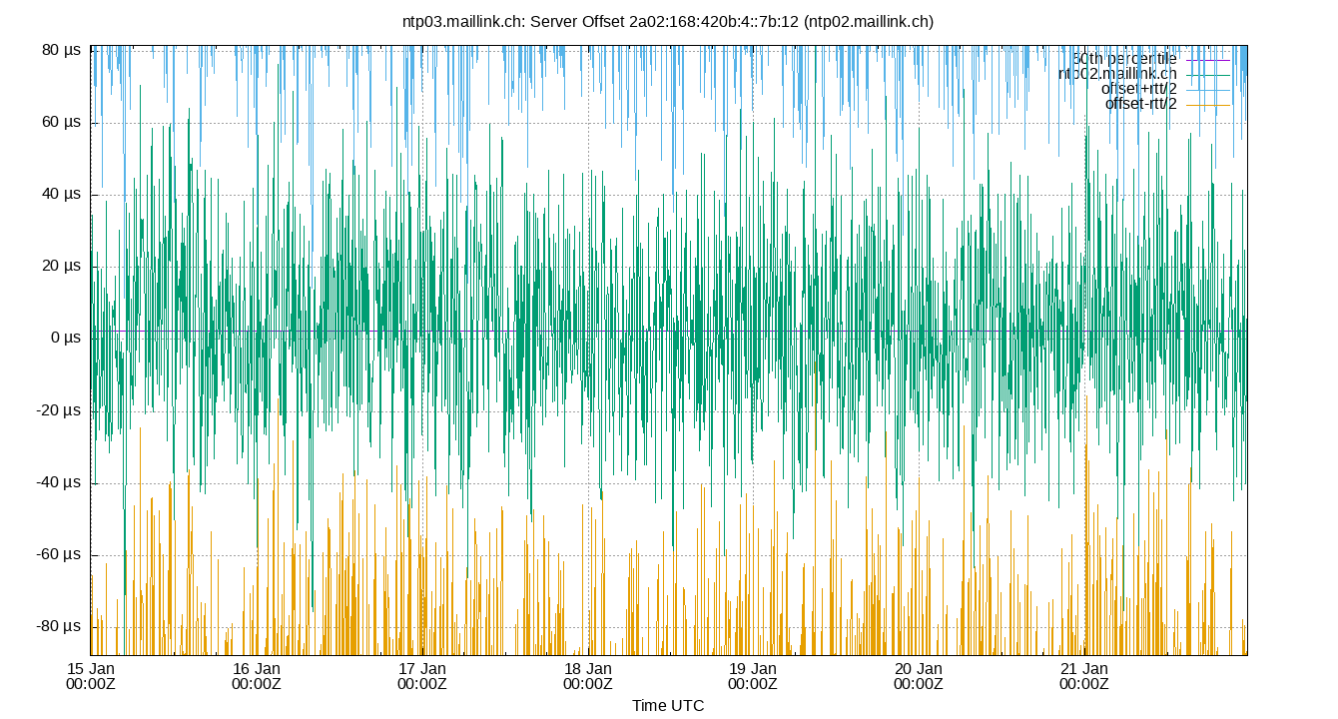Click the -80 µs y-axis label
Viewport: 1338px width, 719px height.
pyautogui.click(x=59, y=626)
